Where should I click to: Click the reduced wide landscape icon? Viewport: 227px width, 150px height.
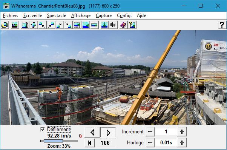pos(94,25)
